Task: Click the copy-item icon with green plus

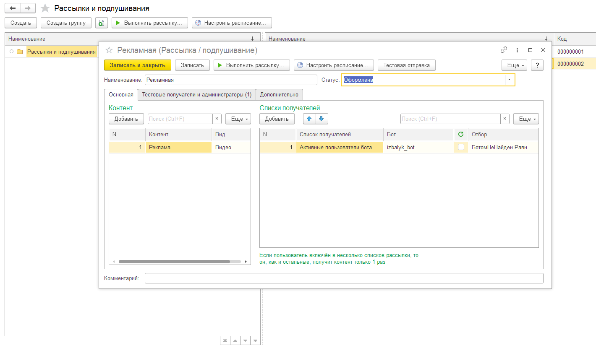Action: (101, 23)
